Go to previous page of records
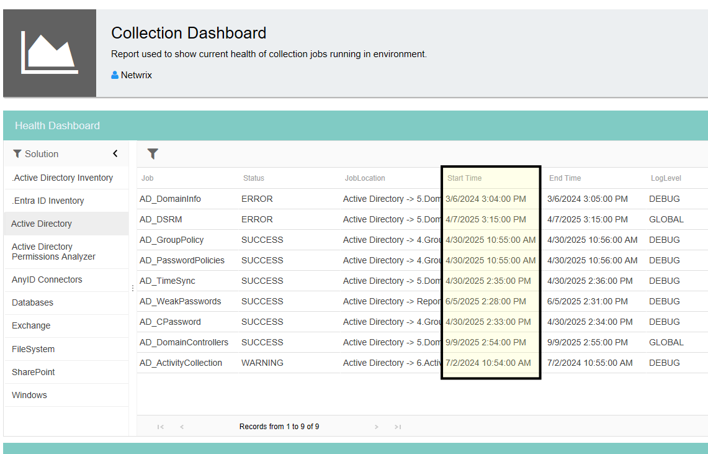 182,427
